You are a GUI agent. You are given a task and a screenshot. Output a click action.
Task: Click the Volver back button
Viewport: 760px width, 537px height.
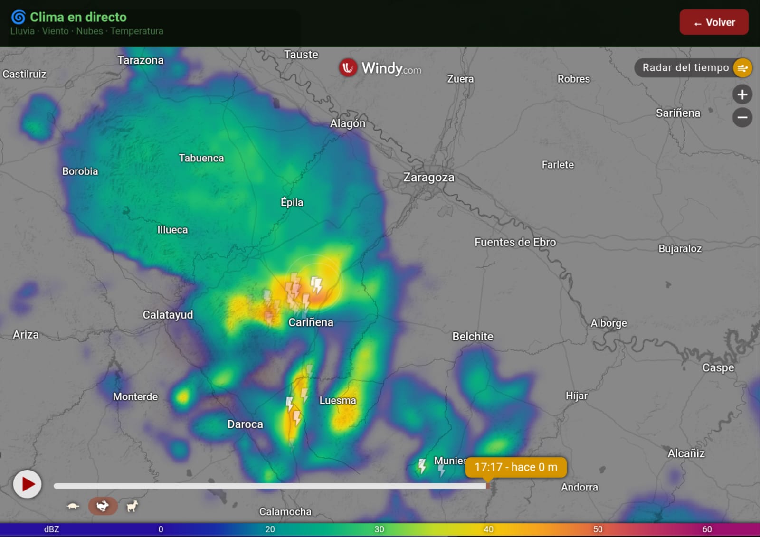(713, 22)
